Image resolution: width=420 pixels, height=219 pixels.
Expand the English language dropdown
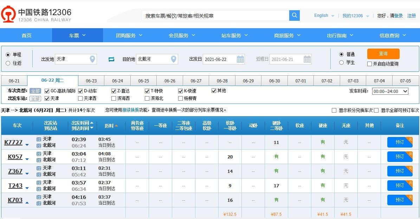(333, 16)
